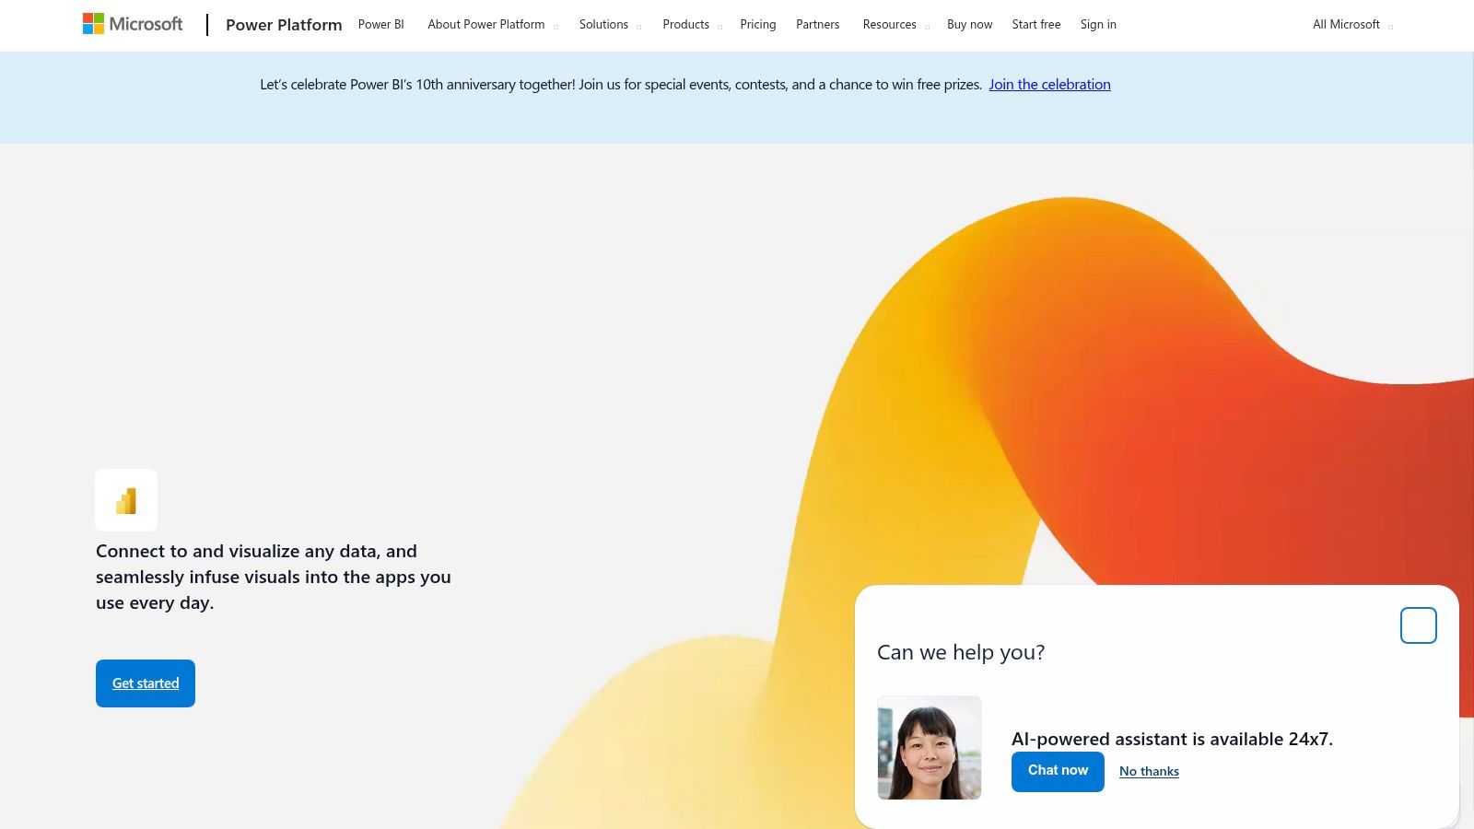Go to the Pricing page
Image resolution: width=1474 pixels, height=829 pixels.
click(x=757, y=25)
